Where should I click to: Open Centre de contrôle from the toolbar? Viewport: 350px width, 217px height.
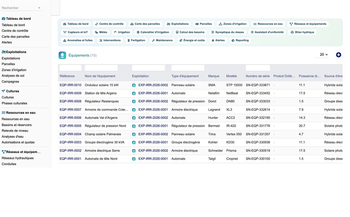(x=109, y=24)
